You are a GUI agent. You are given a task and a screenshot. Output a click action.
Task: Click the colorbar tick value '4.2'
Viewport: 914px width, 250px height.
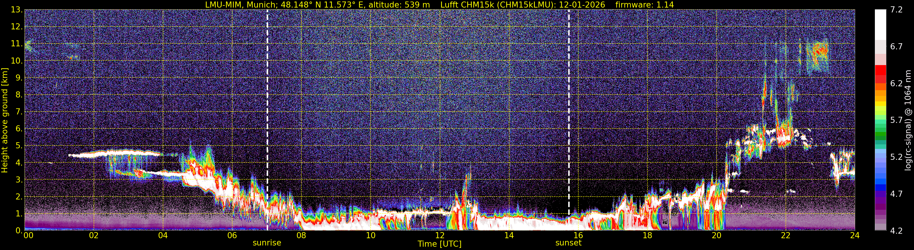pyautogui.click(x=896, y=231)
